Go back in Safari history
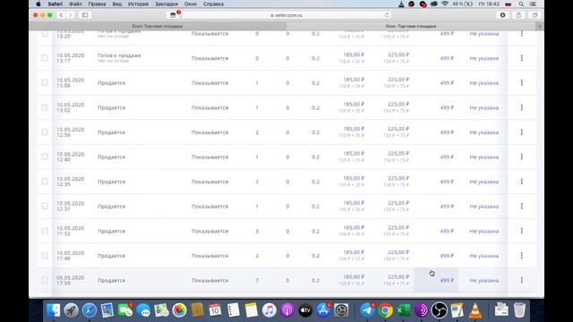Image resolution: width=573 pixels, height=322 pixels. click(x=61, y=15)
